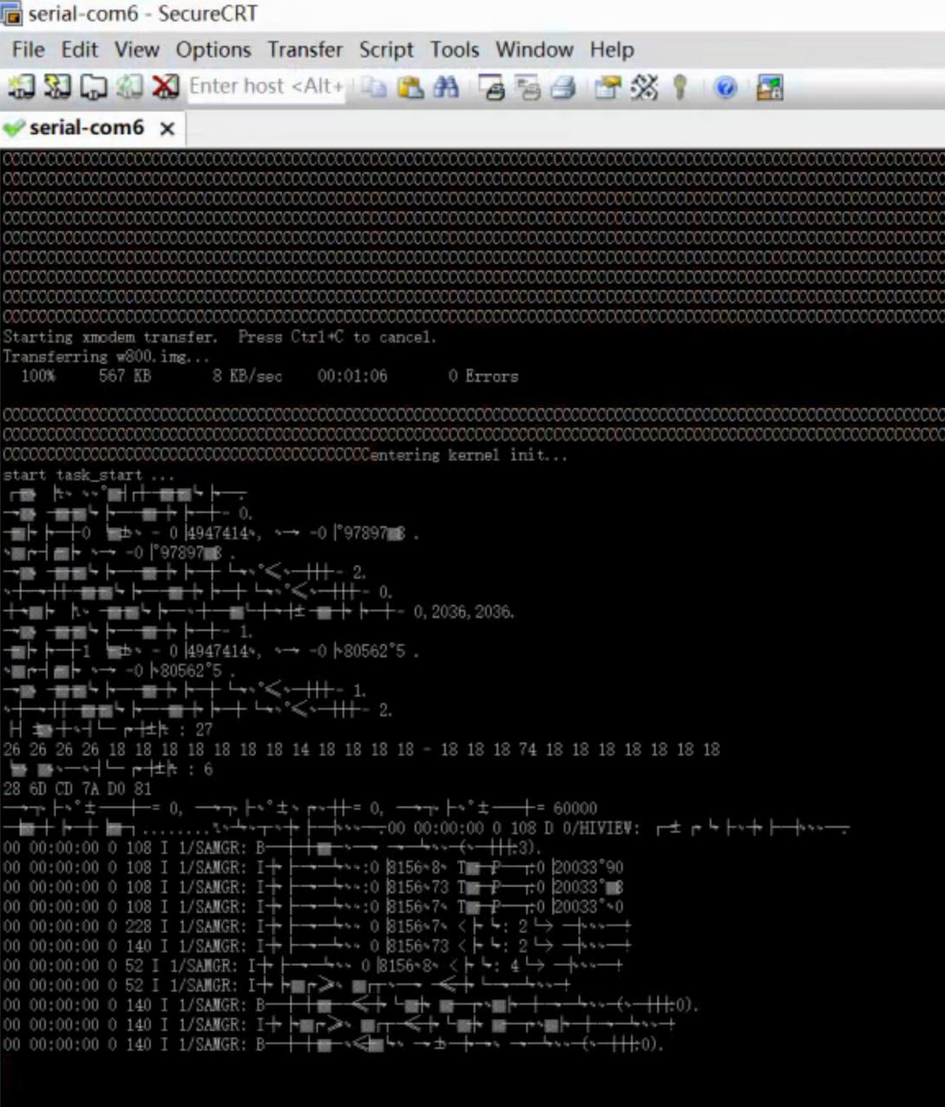Click the Print Screen toolbar icon
This screenshot has height=1107, width=945.
coord(492,87)
